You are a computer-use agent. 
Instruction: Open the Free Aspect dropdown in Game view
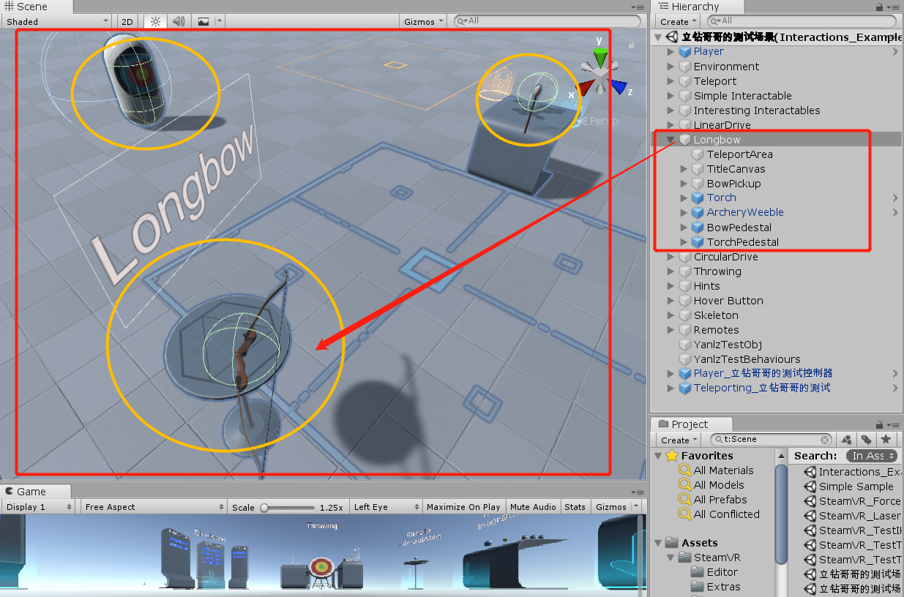coord(154,506)
